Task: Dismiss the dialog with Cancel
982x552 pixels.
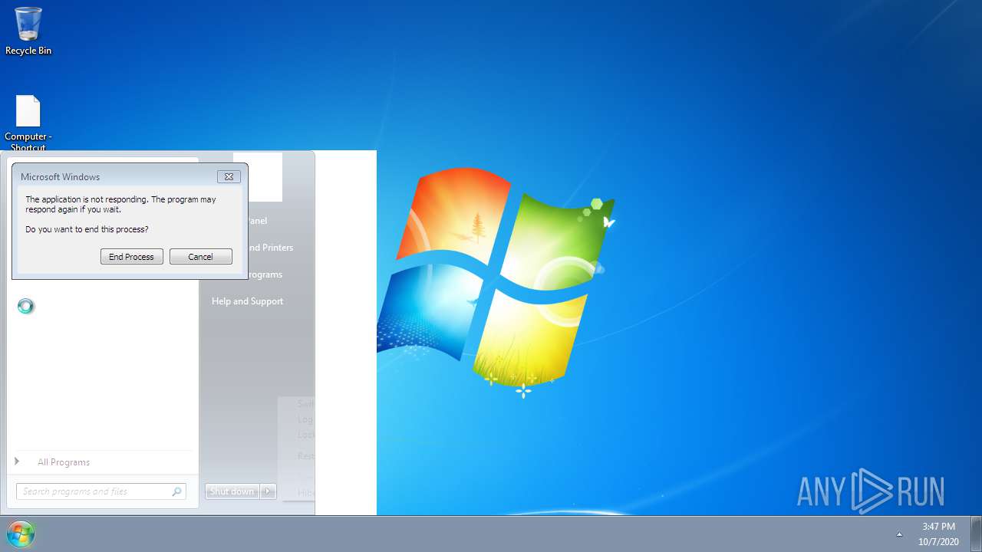Action: pos(201,257)
